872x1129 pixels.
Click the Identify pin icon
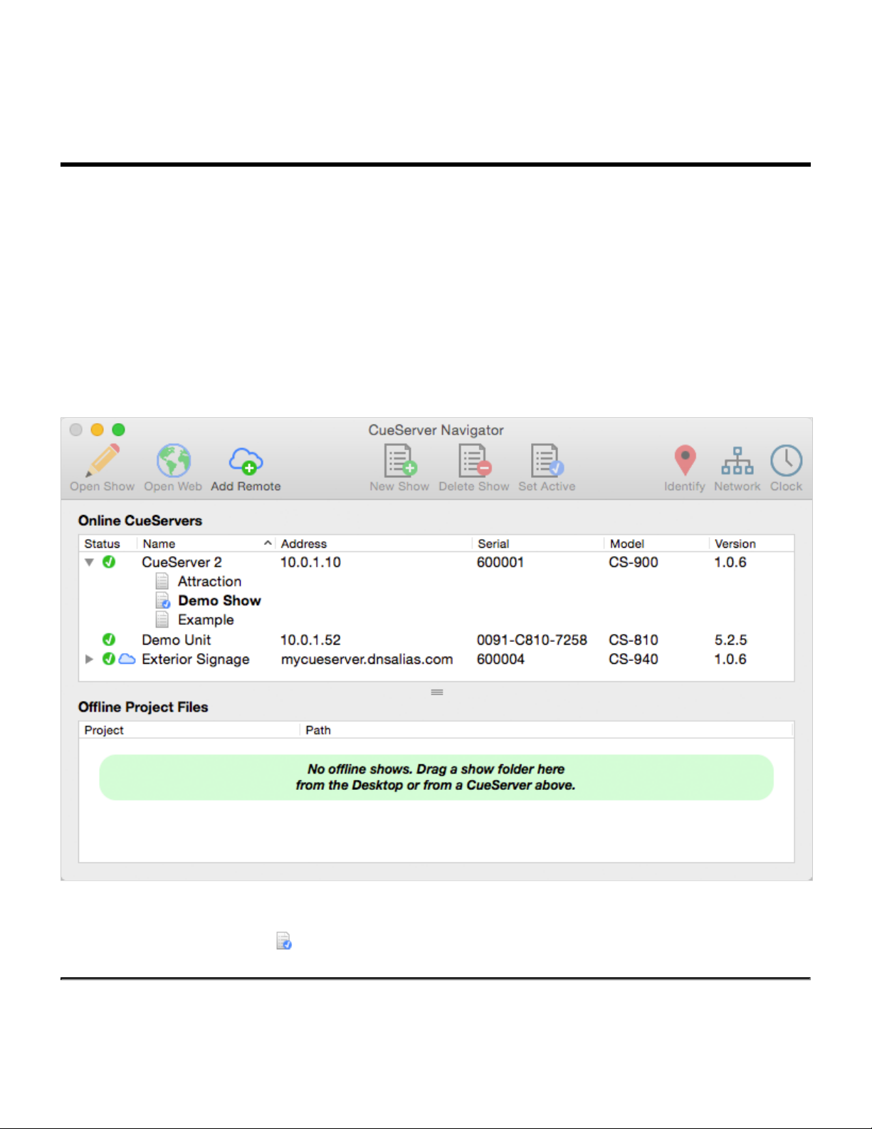coord(685,461)
